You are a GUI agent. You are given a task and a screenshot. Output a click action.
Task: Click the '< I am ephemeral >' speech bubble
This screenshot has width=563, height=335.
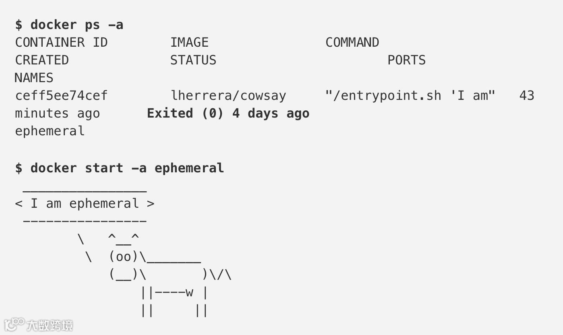pos(85,203)
